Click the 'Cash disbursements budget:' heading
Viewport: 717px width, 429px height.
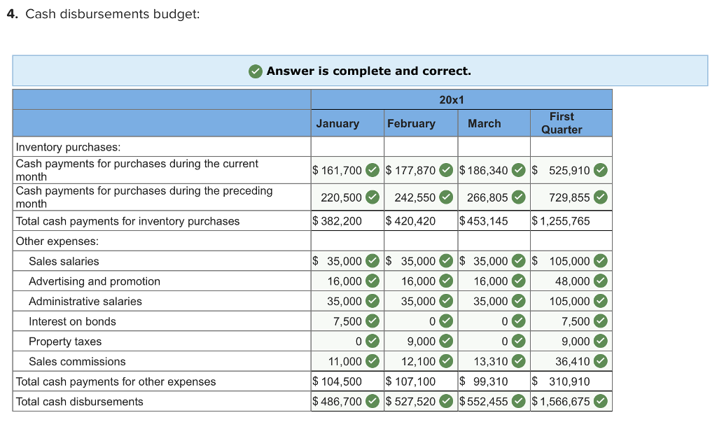pos(113,14)
